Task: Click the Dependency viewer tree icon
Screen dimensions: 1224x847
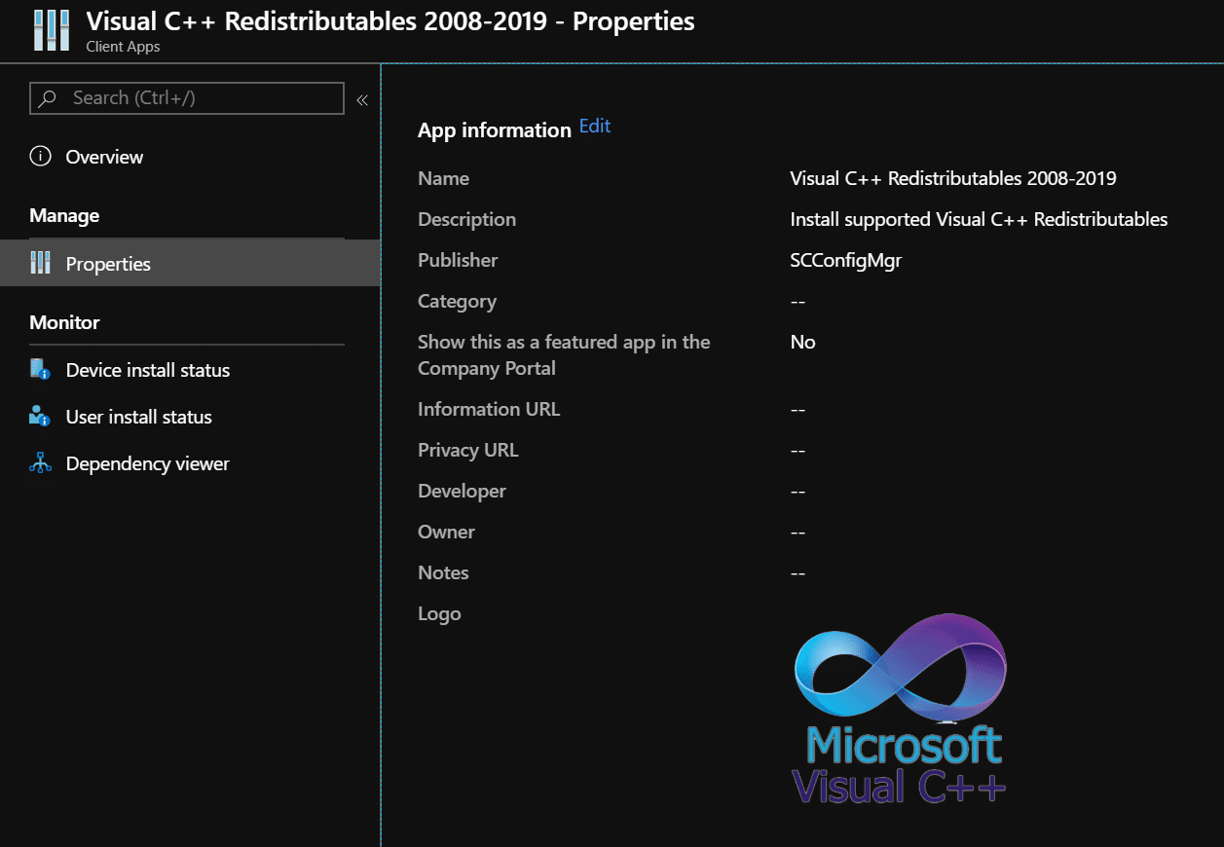Action: [40, 462]
